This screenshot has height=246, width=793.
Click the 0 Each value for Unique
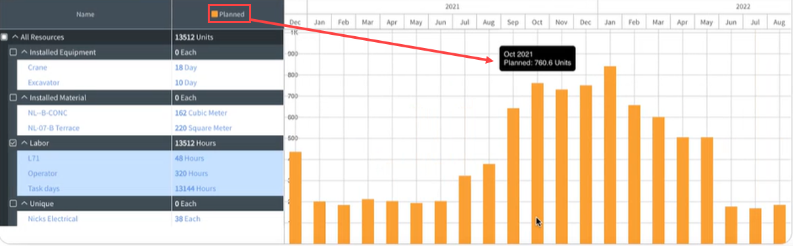(186, 204)
